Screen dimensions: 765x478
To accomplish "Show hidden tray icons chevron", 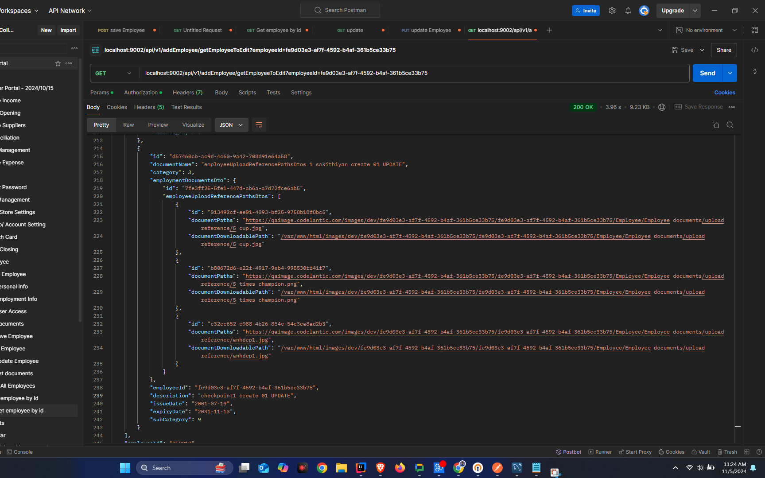I will tap(675, 468).
